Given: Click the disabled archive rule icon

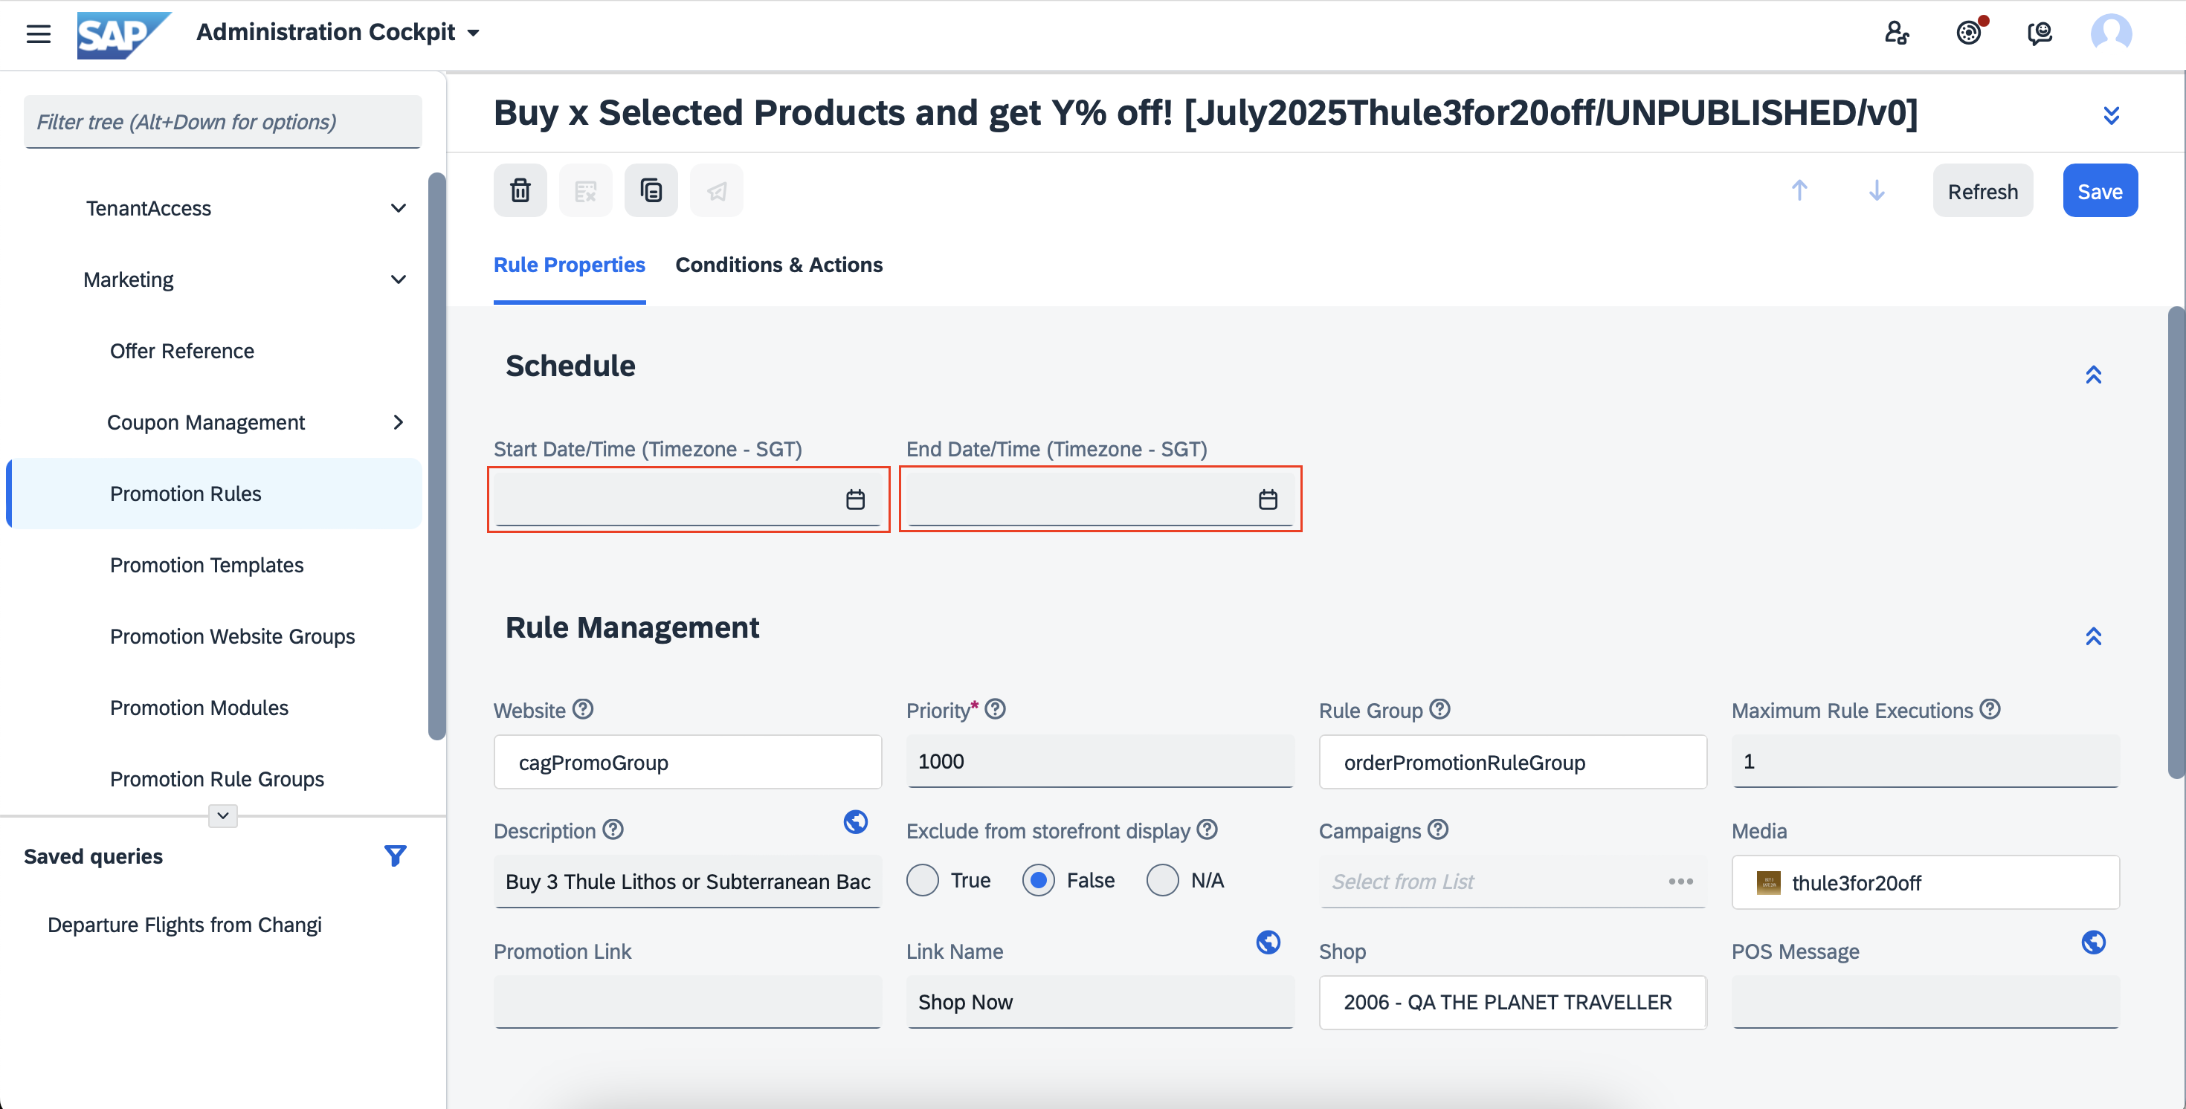Looking at the screenshot, I should pos(586,190).
